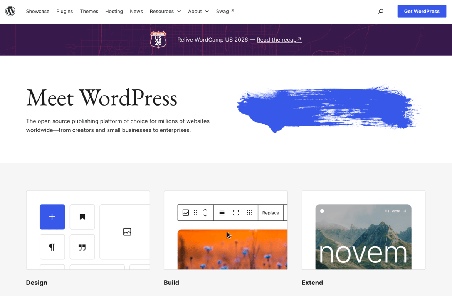452x296 pixels.
Task: Click the Replace button in toolbar
Action: 271,213
